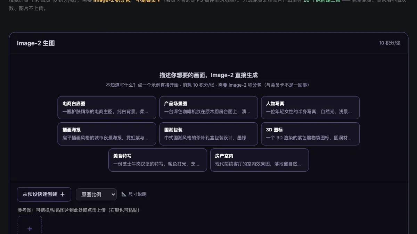Click the 10 积分/张 price label
Viewport: 417px width, 234px height.
pos(390,43)
